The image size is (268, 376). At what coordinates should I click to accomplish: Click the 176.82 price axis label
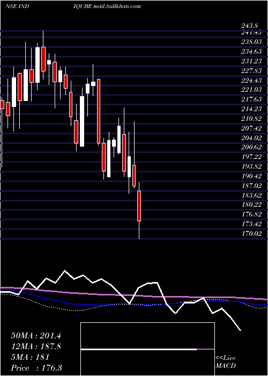point(251,214)
